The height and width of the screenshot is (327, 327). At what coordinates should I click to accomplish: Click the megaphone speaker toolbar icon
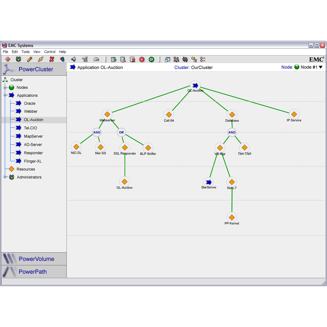coord(73,59)
